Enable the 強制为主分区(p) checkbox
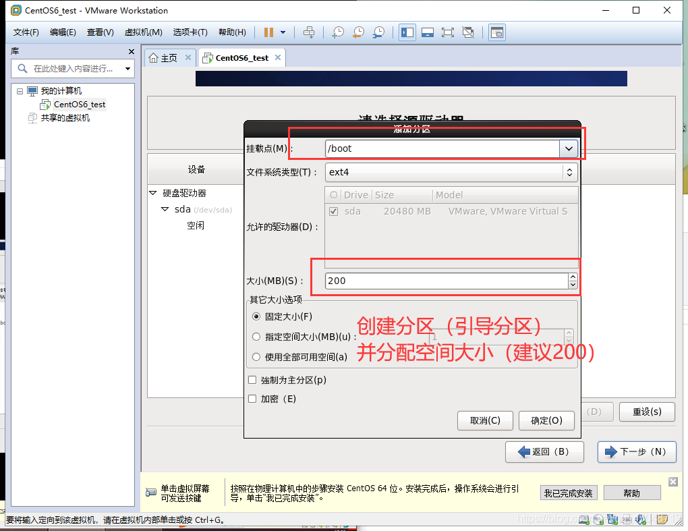688x531 pixels. [x=252, y=380]
